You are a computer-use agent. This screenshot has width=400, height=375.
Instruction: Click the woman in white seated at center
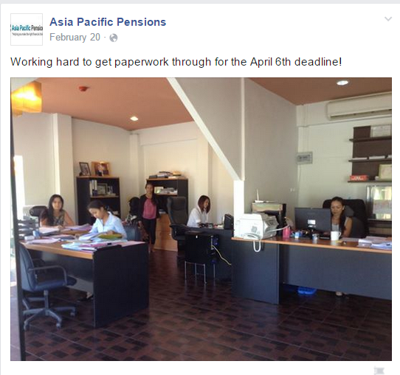[200, 211]
